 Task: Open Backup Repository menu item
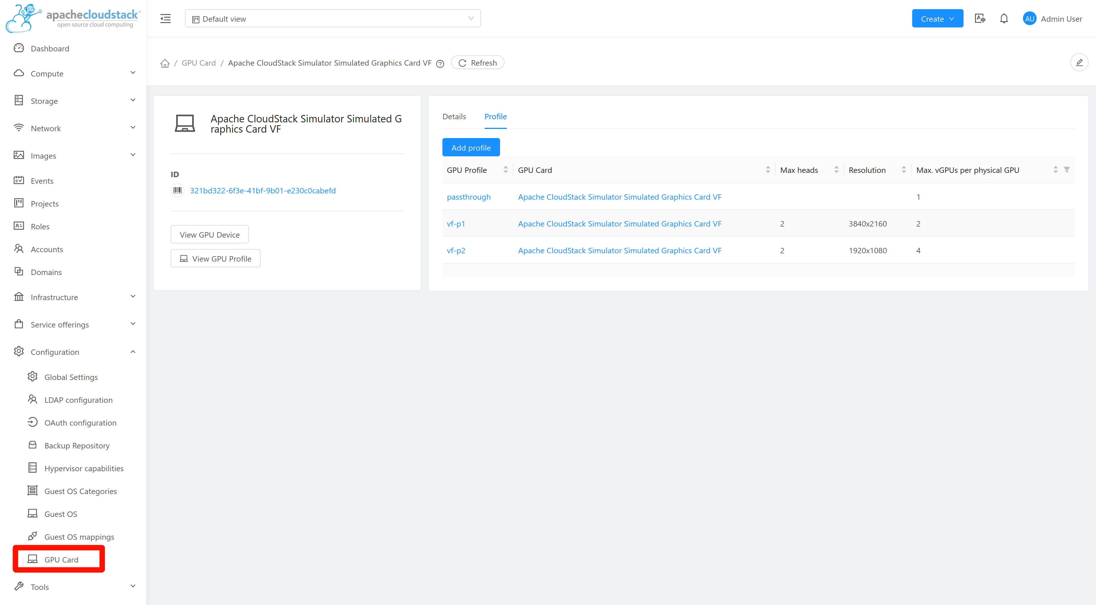click(77, 445)
